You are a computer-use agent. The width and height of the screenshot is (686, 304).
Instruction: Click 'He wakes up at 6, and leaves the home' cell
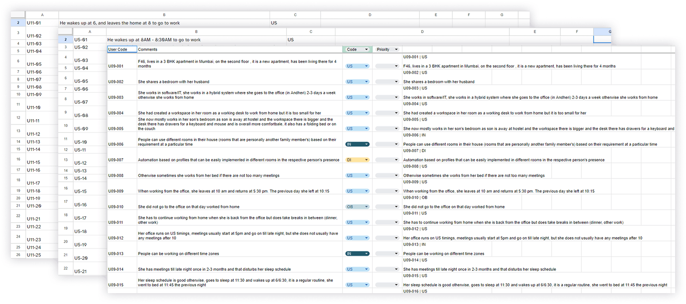(x=164, y=23)
